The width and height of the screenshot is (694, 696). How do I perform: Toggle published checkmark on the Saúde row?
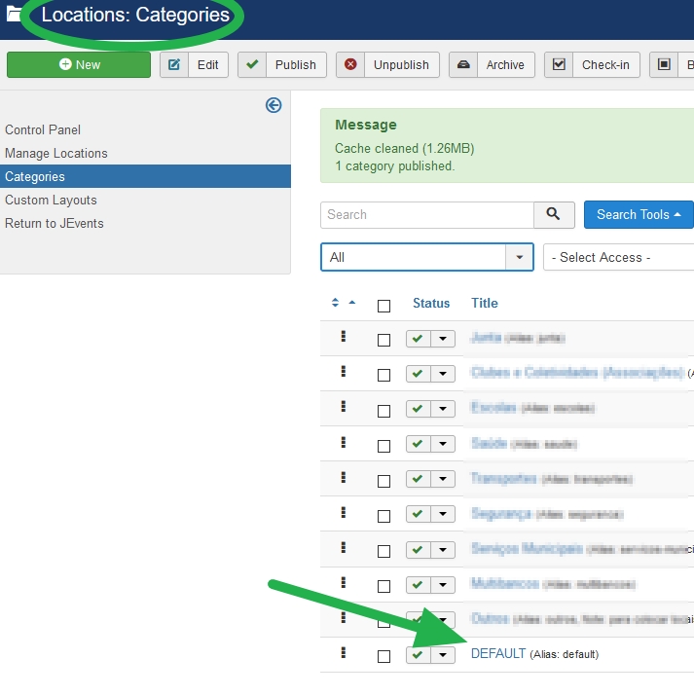418,444
